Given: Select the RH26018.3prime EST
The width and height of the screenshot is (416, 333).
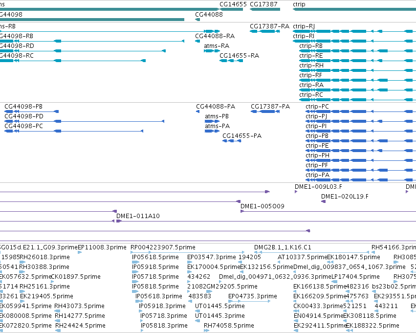Looking at the screenshot, I should (x=22, y=262).
